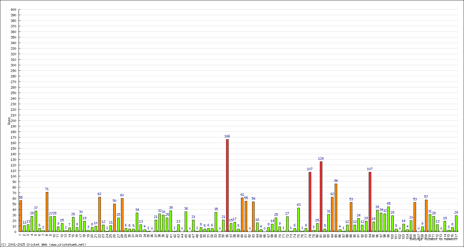Click the 54 value label above orange bar

253,199
